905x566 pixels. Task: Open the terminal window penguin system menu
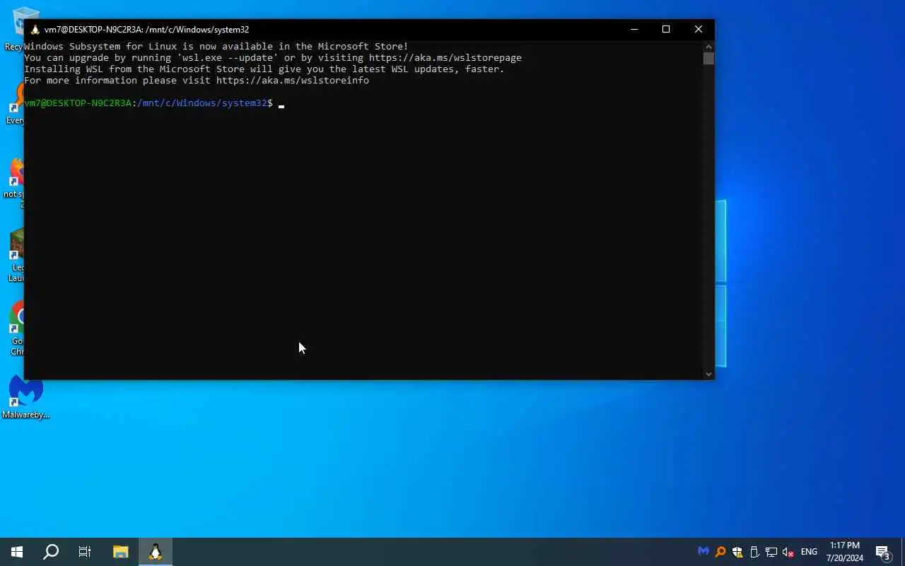[35, 29]
